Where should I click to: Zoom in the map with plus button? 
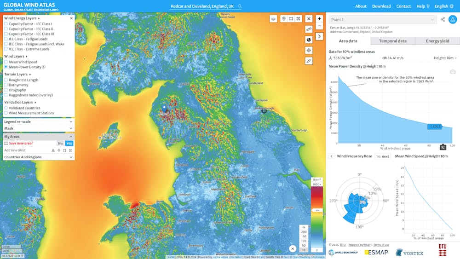(320, 19)
